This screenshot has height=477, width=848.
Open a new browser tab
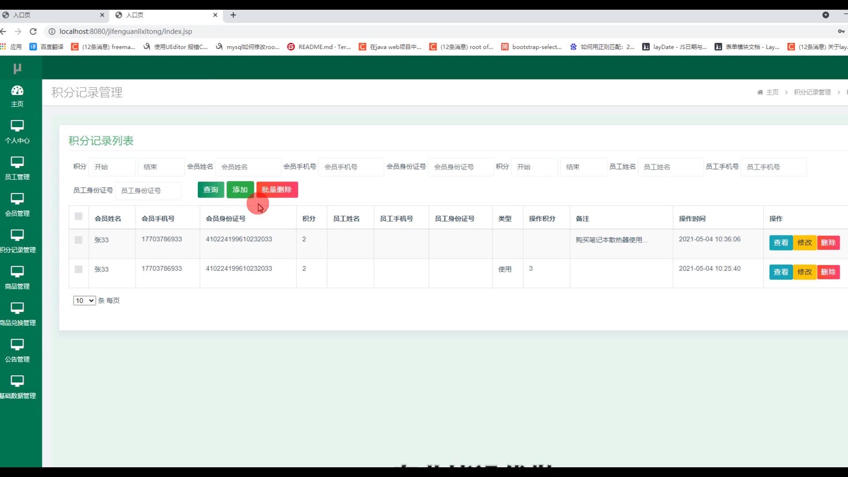[233, 15]
